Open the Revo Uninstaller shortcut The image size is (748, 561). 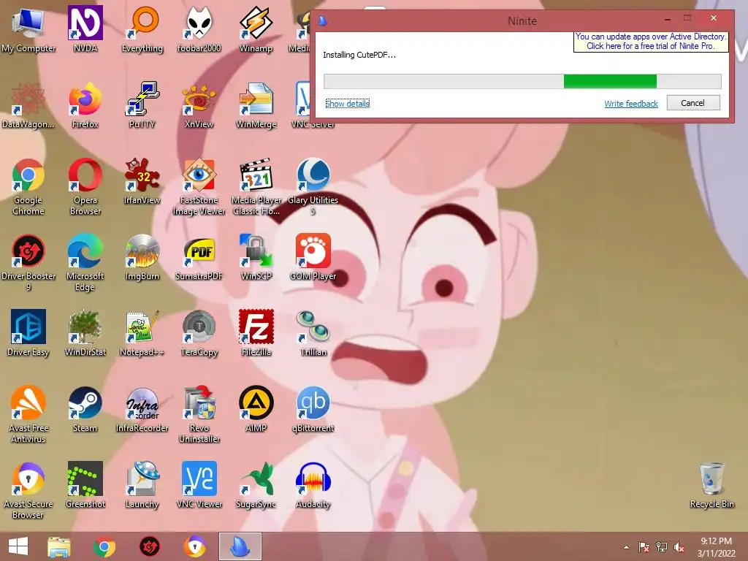[199, 414]
